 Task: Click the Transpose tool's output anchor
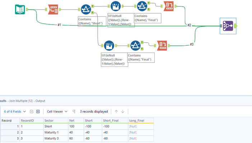coord(60,9)
